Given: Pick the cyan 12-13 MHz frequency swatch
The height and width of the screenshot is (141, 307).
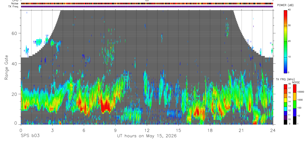Looking at the screenshot, I should (x=285, y=109).
